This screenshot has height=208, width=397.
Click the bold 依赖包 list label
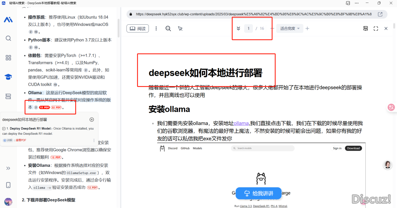click(34, 55)
